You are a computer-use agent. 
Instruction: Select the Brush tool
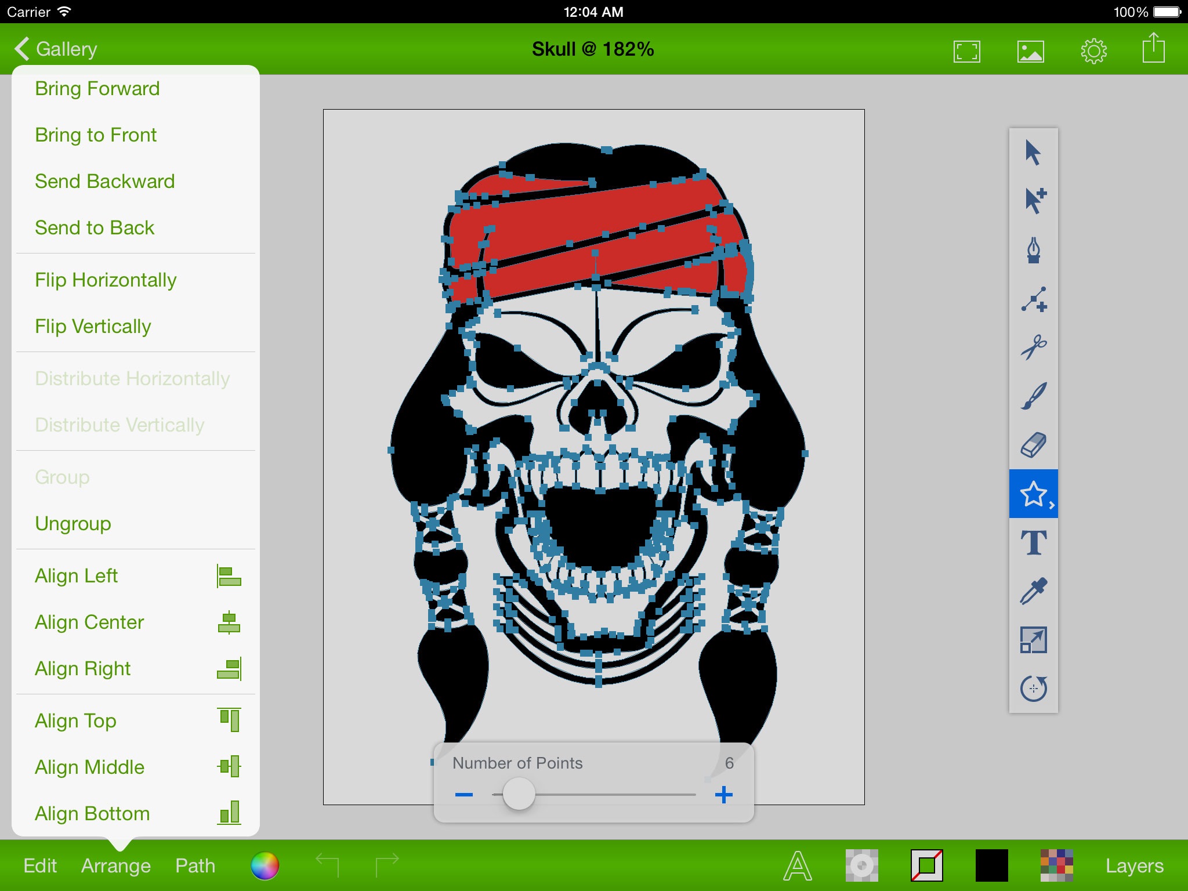(1033, 396)
